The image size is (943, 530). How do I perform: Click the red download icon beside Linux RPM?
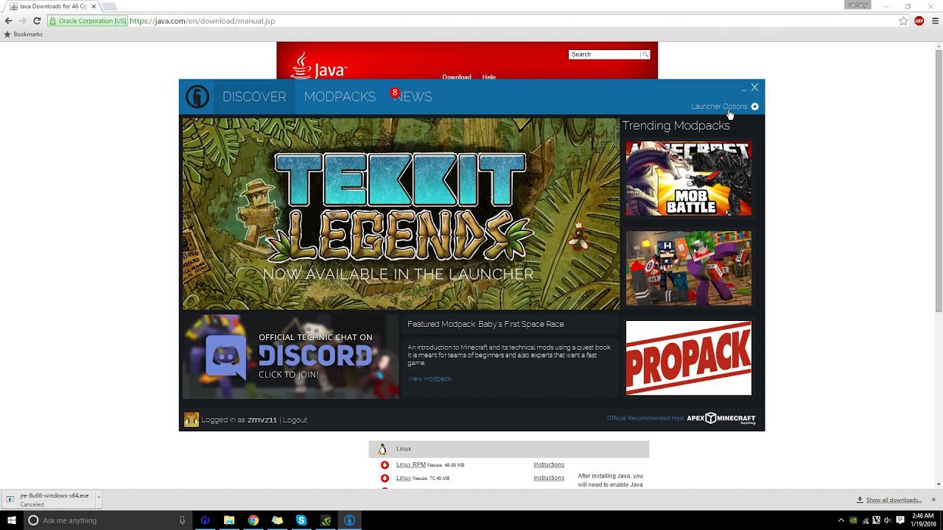click(385, 465)
